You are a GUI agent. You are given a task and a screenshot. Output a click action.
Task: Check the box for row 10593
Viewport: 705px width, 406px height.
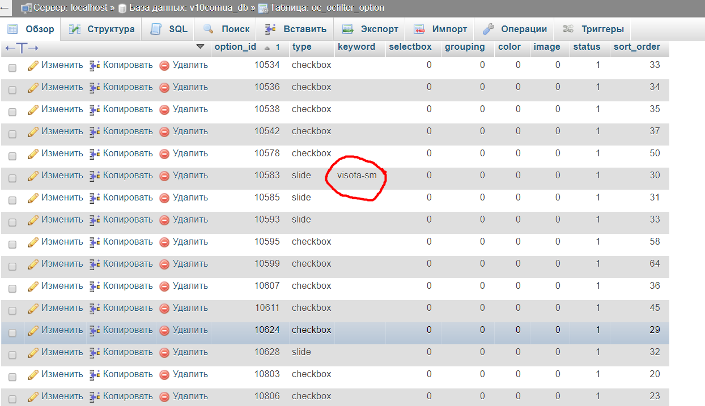click(12, 223)
